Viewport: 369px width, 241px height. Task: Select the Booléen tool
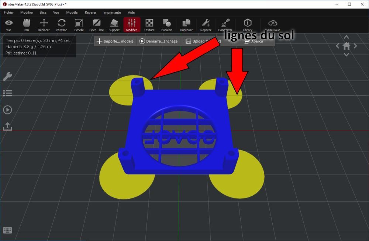[167, 25]
